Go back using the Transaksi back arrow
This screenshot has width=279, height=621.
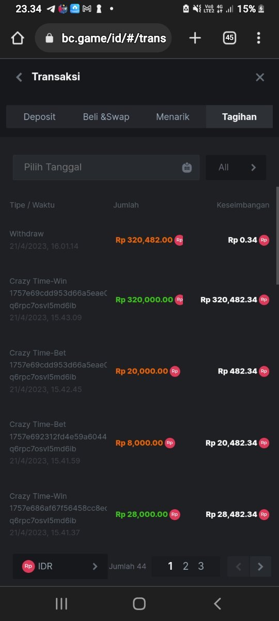pos(19,77)
